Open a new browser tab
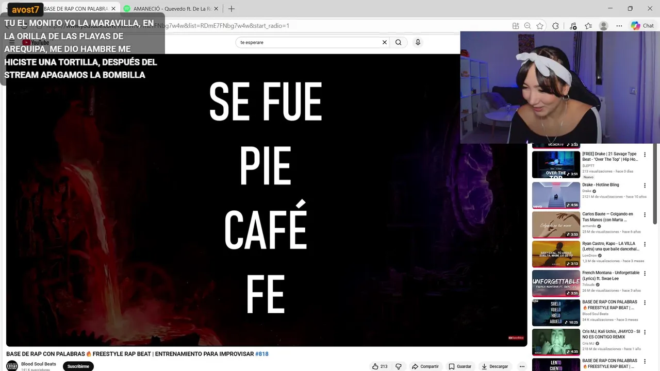 pyautogui.click(x=232, y=9)
